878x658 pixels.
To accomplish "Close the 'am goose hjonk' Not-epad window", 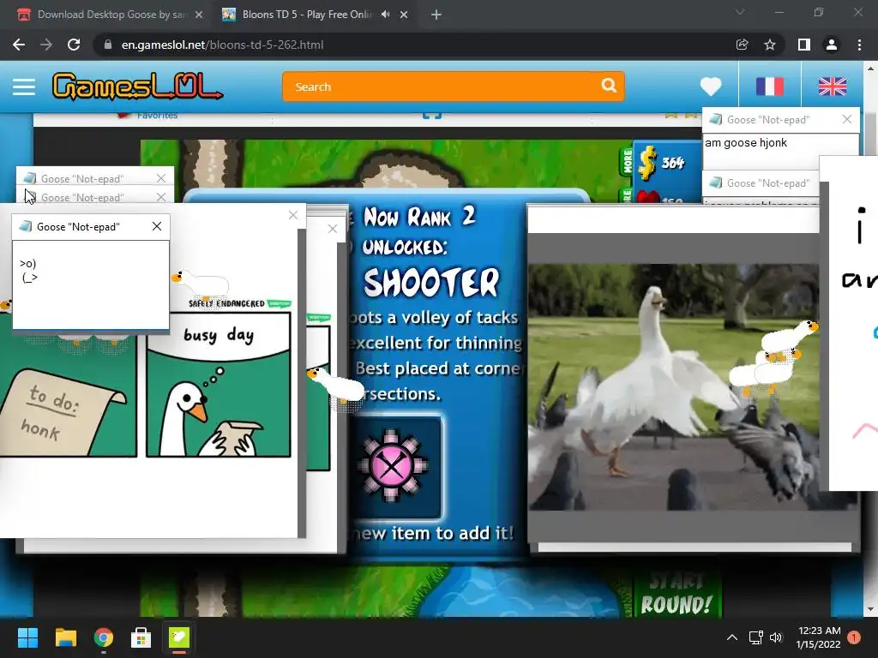I will (x=846, y=119).
